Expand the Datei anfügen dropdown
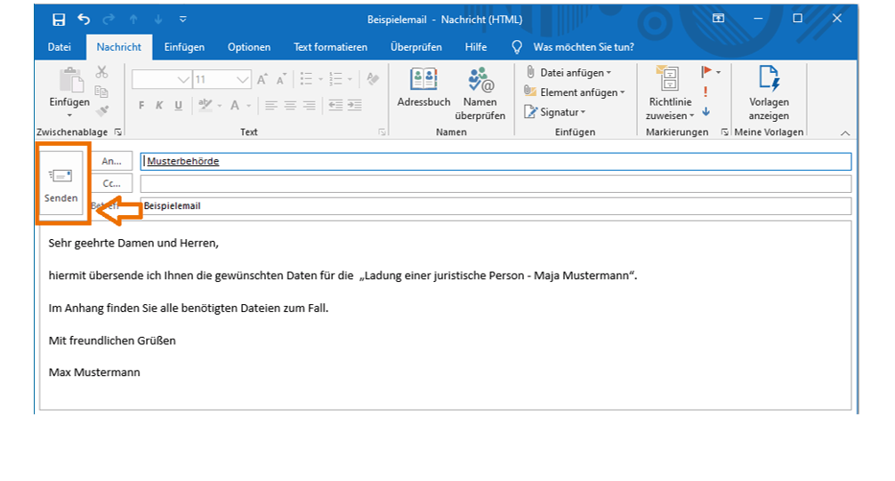Screen dimensions: 895x481 609,73
